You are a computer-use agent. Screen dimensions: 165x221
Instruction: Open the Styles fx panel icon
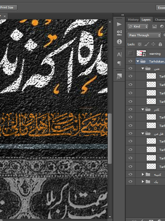point(119,76)
